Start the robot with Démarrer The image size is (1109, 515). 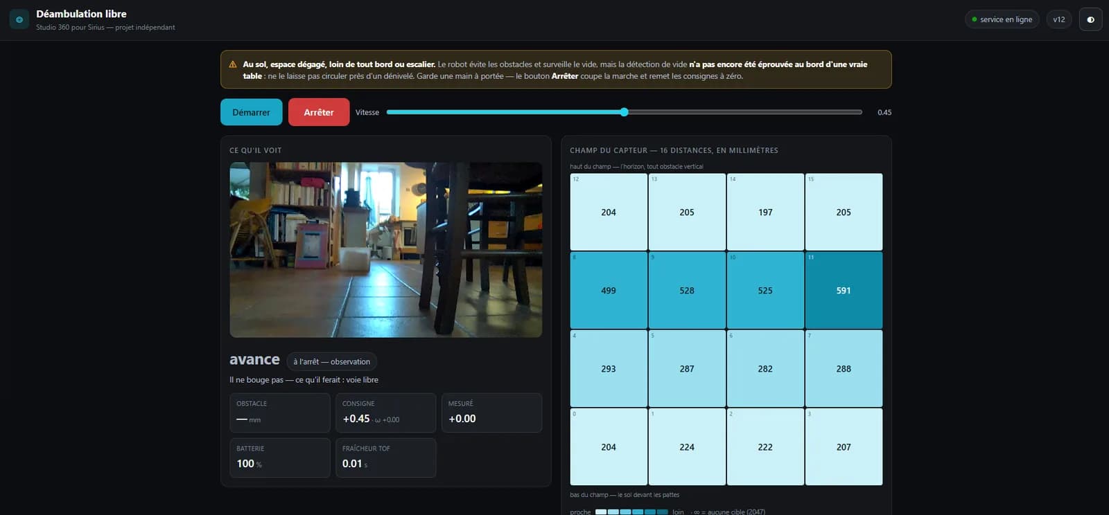point(251,112)
